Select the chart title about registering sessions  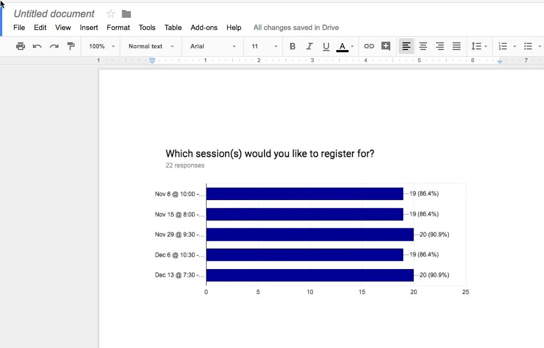[270, 153]
